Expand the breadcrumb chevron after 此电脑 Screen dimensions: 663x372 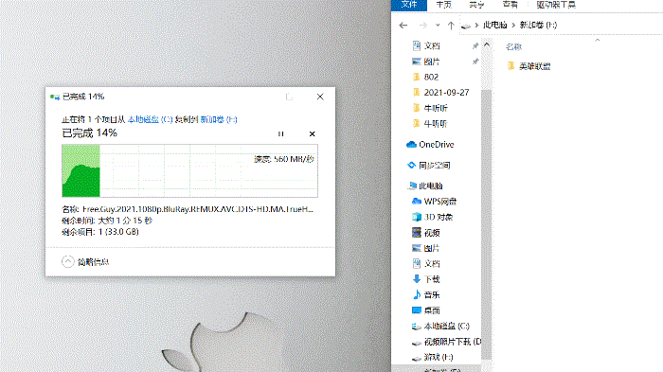point(513,25)
